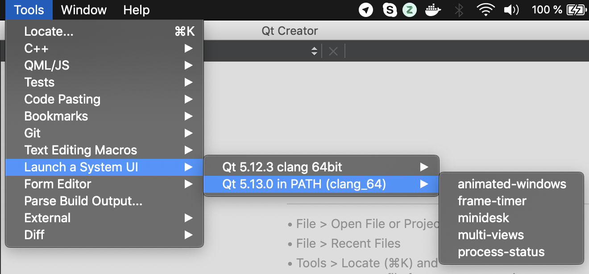Click the Bluetooth status icon
Viewport: 589px width, 274px height.
[459, 10]
